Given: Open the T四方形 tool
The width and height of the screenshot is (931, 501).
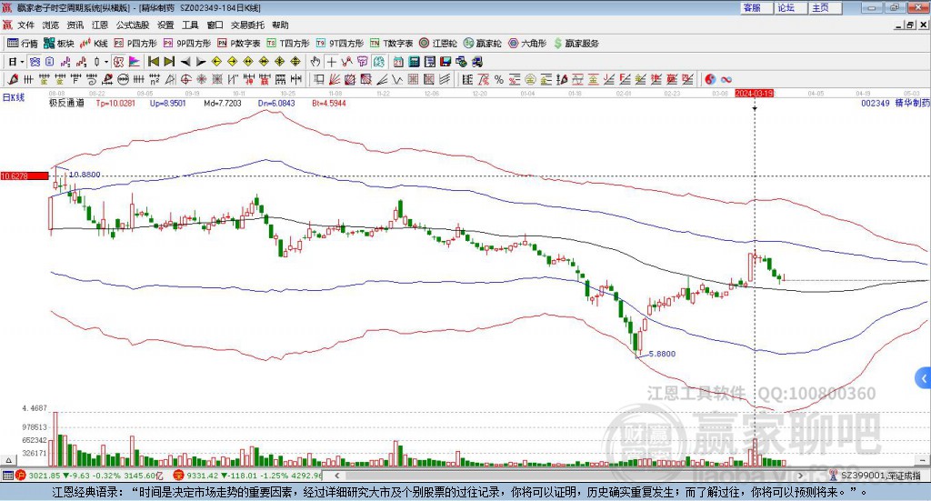Looking at the screenshot, I should tap(288, 44).
